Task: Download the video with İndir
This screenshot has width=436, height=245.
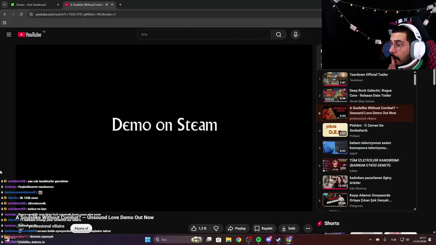Action: 289,228
